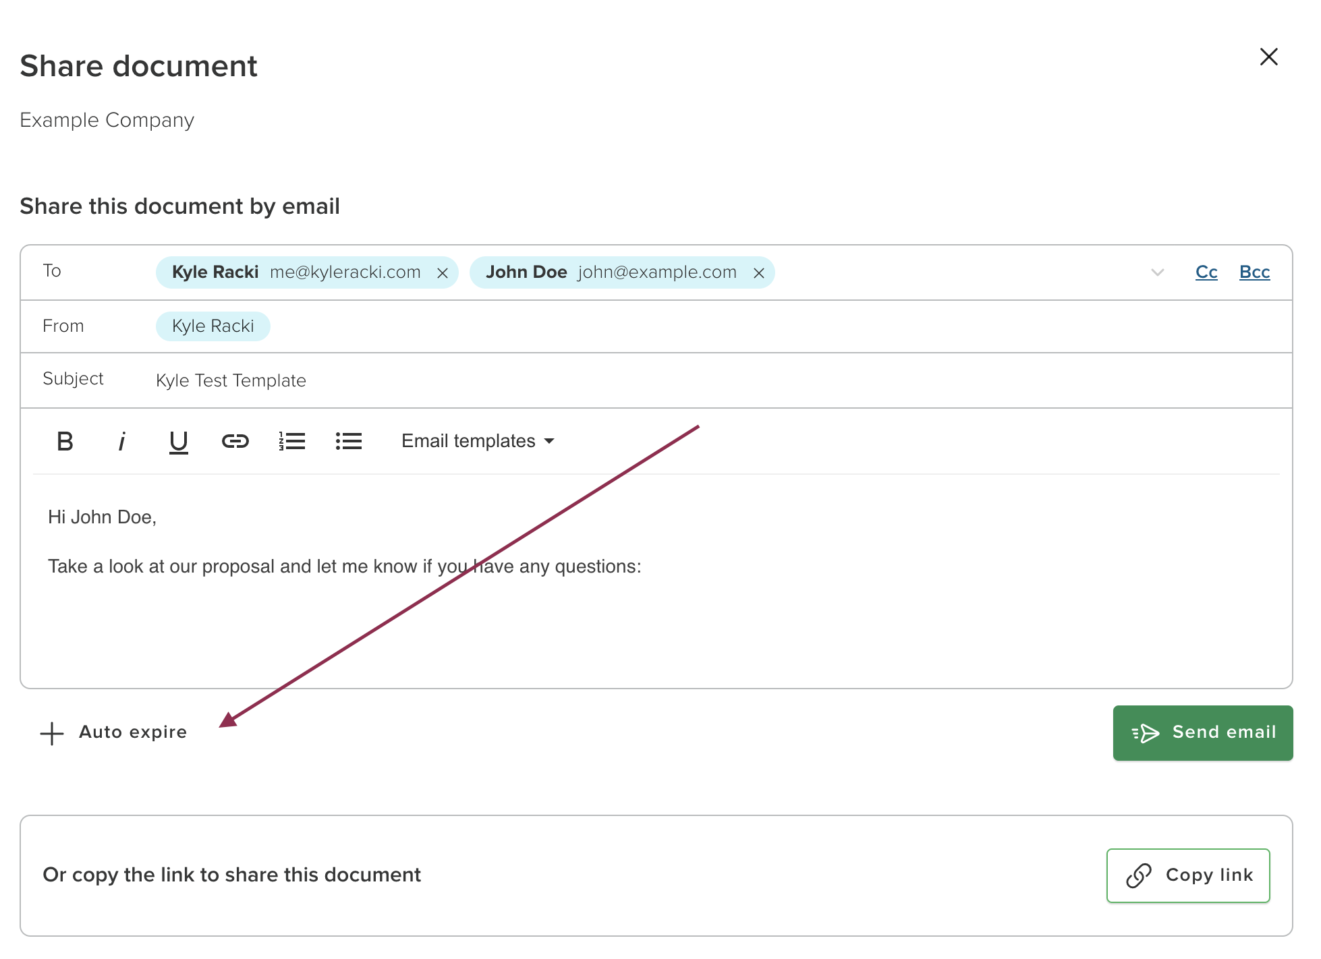Toggle underline formatting

coord(178,442)
